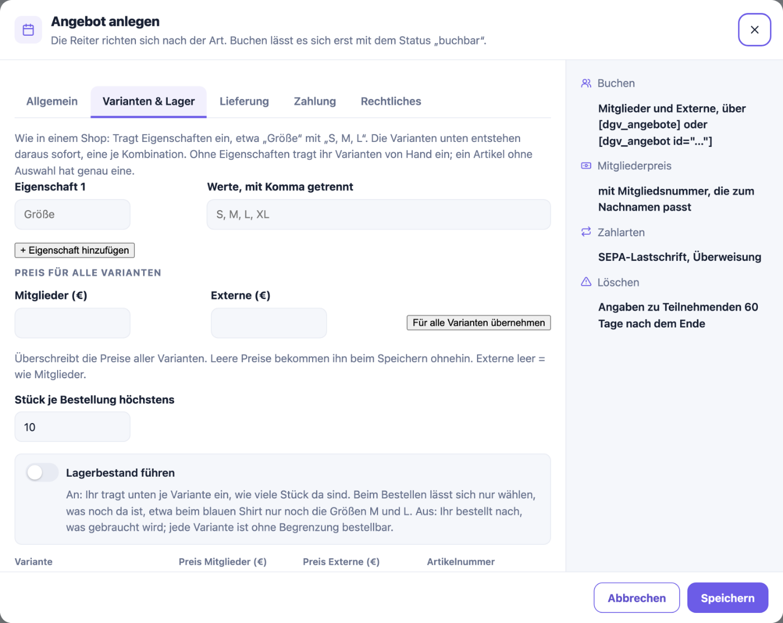This screenshot has width=783, height=623.
Task: Click the Stück je Bestellung höchstens field
Action: click(x=73, y=427)
